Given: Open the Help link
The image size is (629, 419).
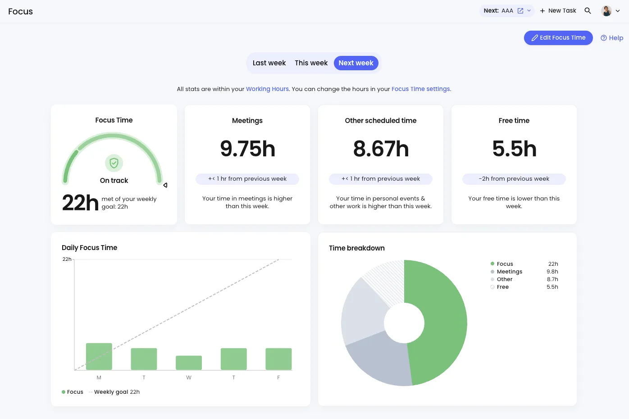Looking at the screenshot, I should point(612,38).
